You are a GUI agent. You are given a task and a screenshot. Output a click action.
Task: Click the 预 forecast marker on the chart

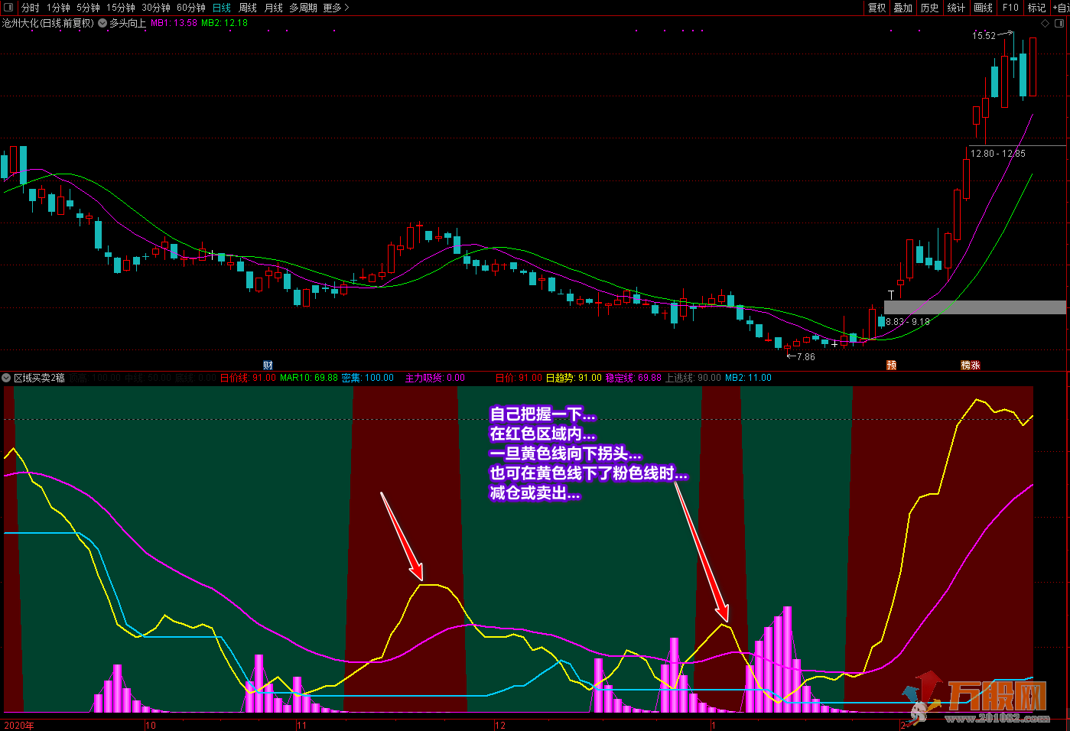(891, 365)
